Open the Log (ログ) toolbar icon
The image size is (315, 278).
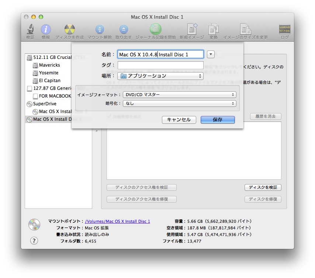(285, 29)
